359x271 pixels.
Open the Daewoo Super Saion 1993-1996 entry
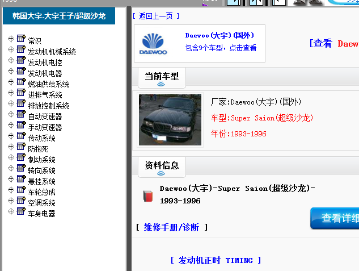click(x=237, y=194)
